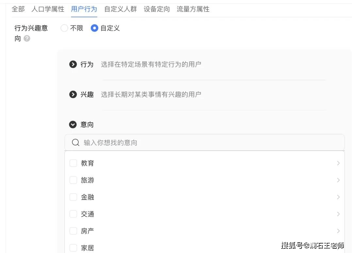This screenshot has height=253, width=352.
Task: Expand the 兴趣 section arrow
Action: (73, 94)
